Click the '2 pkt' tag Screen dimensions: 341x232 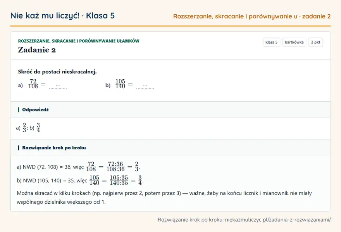pos(315,42)
